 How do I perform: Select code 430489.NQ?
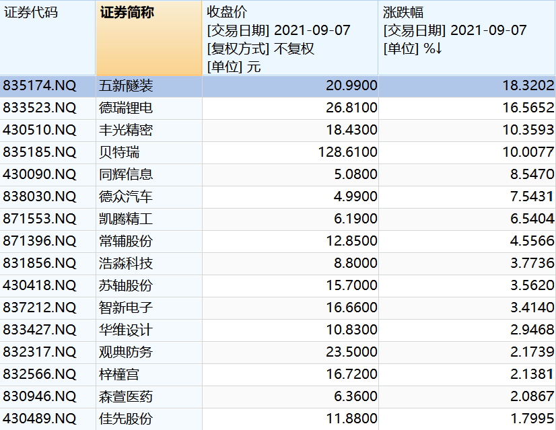coord(39,419)
